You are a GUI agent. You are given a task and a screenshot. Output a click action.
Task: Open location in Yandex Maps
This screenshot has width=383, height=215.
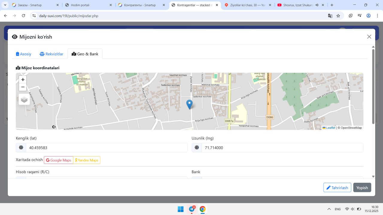tap(87, 160)
